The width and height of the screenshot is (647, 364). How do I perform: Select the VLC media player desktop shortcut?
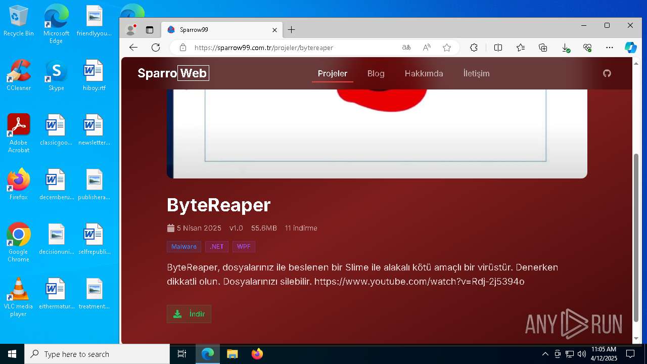tap(19, 297)
